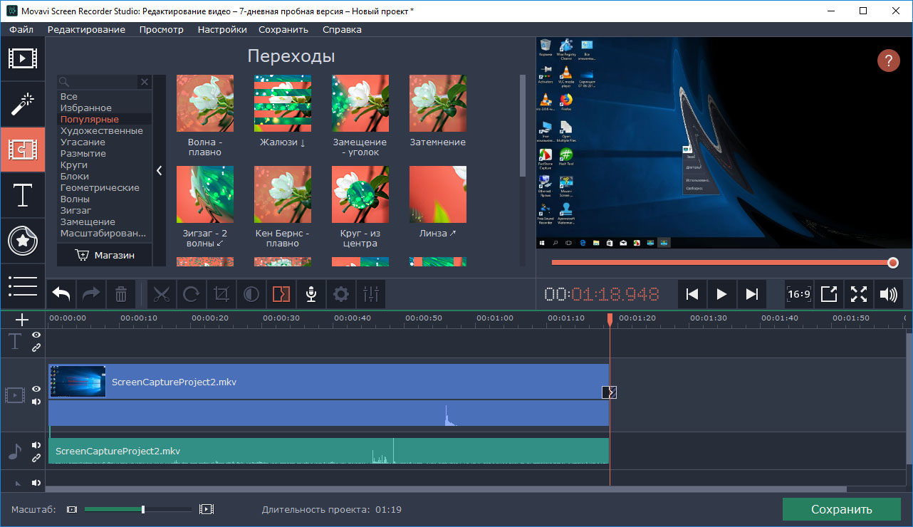
Task: Toggle visibility of the video track
Action: pos(36,389)
